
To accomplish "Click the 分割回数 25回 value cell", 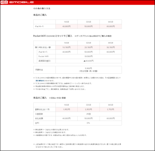I will [89, 114].
